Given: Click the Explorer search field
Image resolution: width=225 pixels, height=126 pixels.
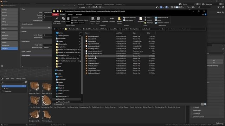Looking at the screenshot, I should coord(186,29).
